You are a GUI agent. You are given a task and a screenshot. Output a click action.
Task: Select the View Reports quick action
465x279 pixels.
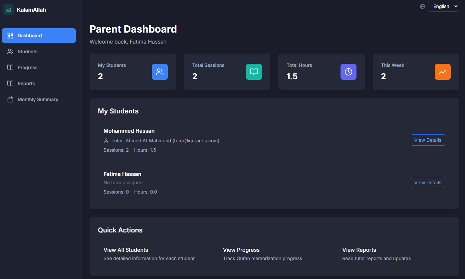pos(359,250)
